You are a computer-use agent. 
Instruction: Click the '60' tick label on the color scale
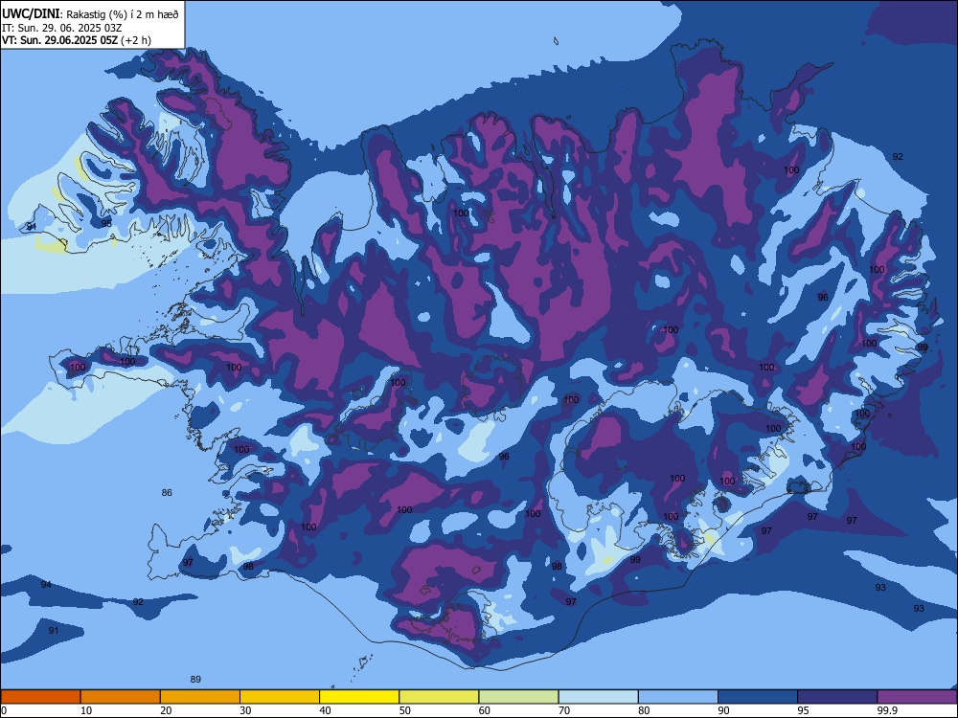[485, 710]
